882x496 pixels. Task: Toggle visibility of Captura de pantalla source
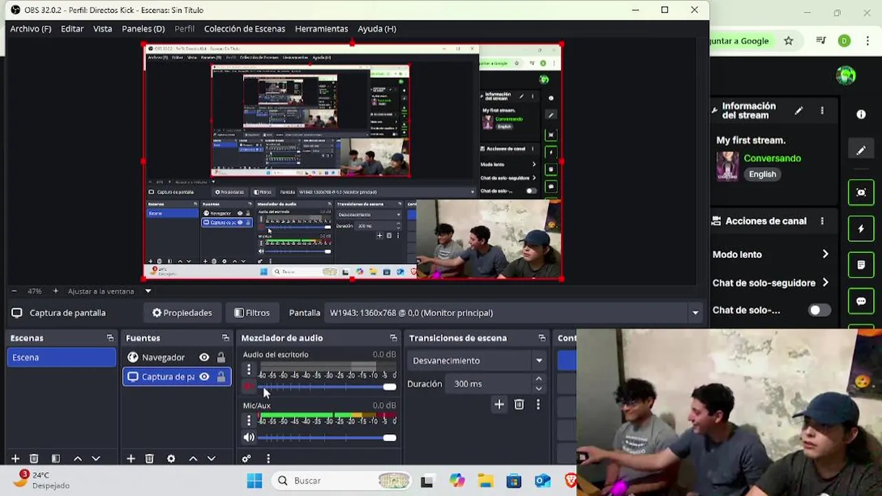(204, 377)
